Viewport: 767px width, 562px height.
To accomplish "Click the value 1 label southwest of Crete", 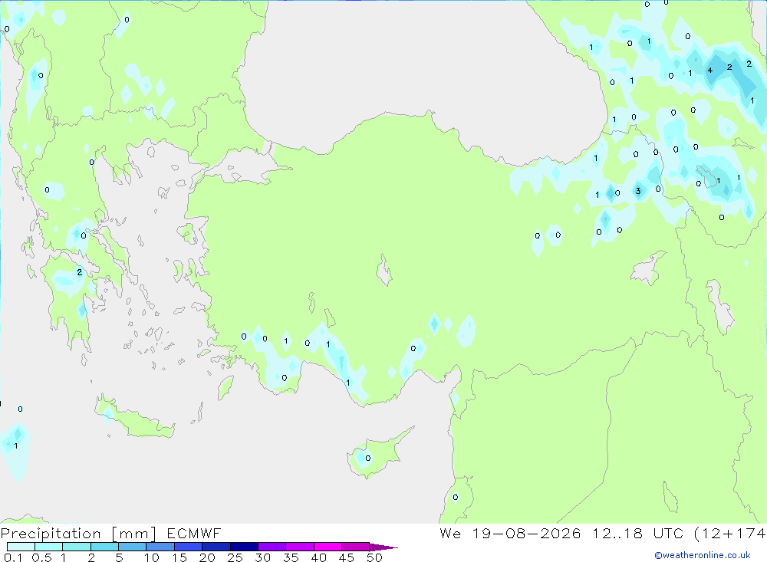I will [16, 445].
